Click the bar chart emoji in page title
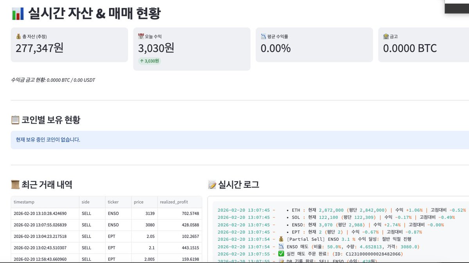The image size is (469, 263). point(18,14)
